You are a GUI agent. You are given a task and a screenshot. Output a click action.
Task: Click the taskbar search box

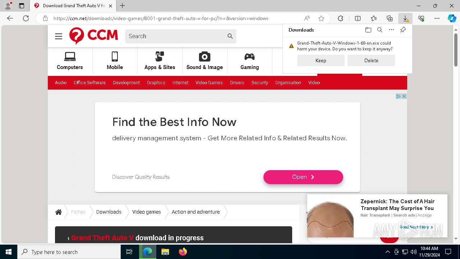tap(69, 252)
